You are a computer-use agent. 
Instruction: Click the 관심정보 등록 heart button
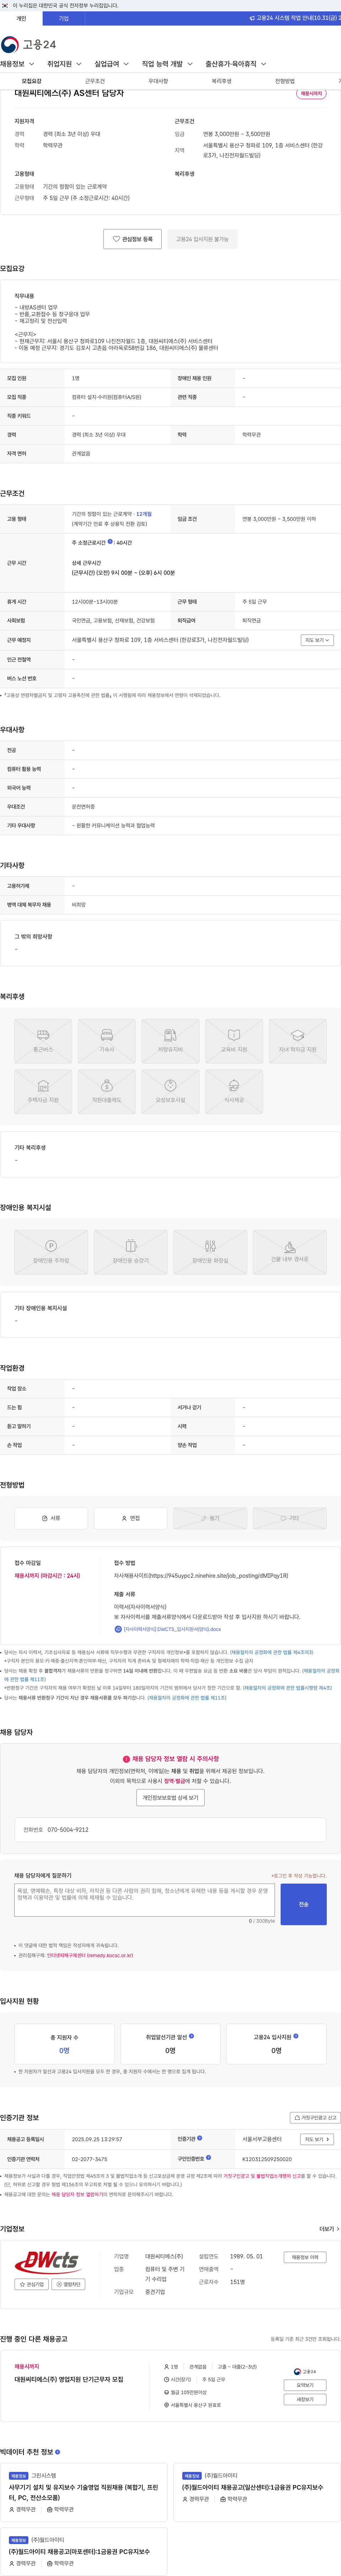point(132,239)
